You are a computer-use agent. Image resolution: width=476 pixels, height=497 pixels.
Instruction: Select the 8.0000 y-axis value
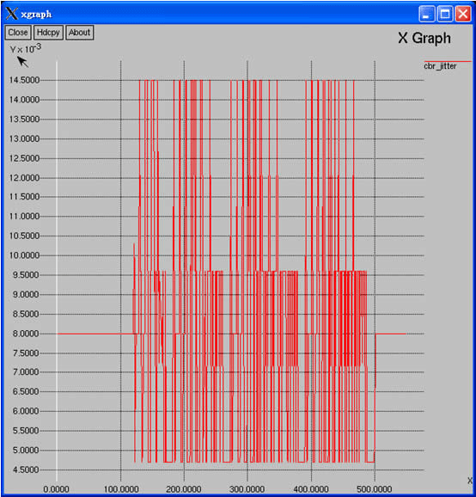[26, 334]
